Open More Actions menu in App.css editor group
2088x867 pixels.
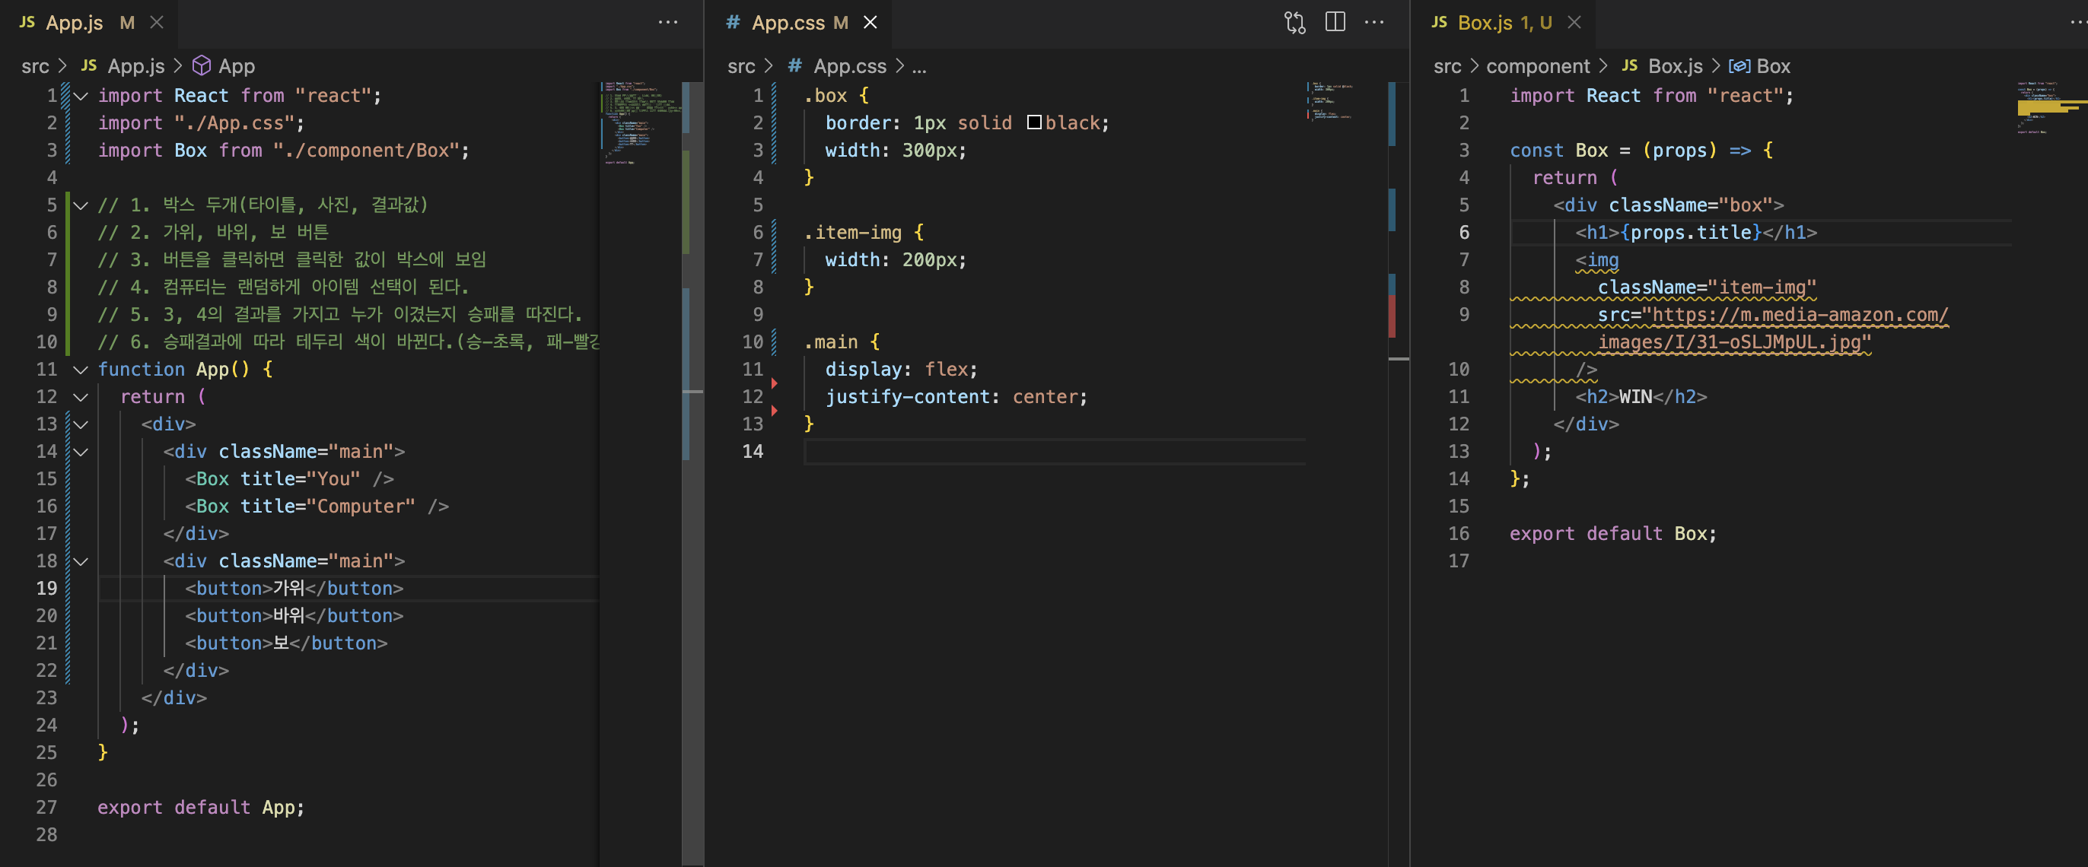pyautogui.click(x=1375, y=23)
